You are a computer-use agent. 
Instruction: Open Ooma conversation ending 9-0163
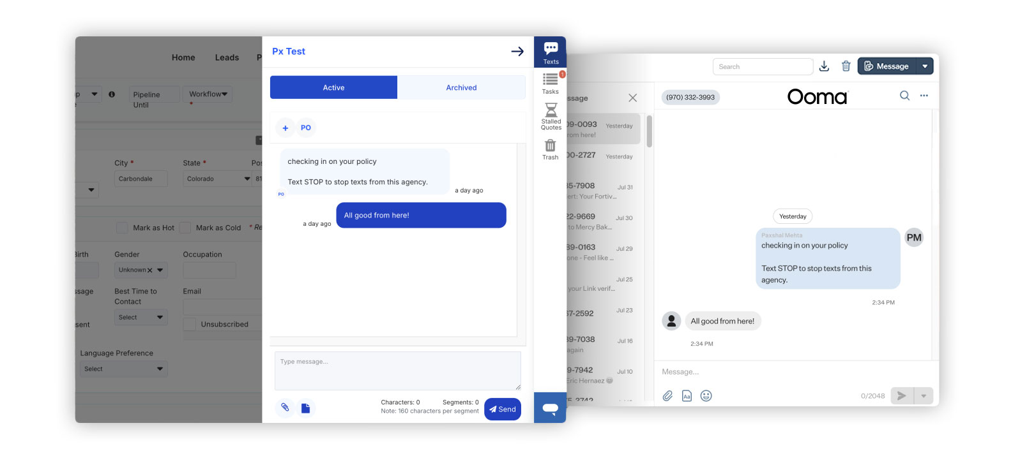tap(603, 252)
